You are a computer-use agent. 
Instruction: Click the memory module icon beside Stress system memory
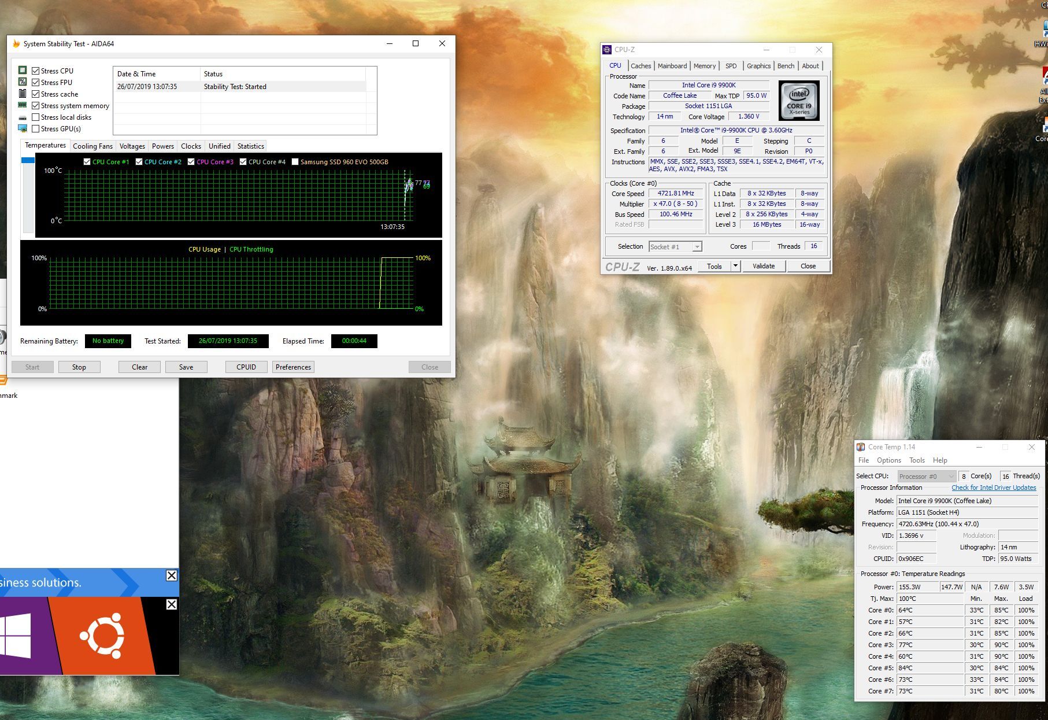[23, 105]
